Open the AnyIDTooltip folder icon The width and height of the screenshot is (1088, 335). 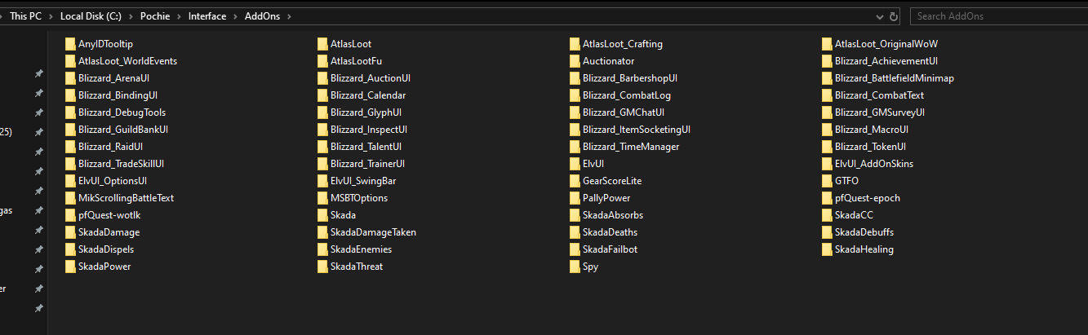coord(69,44)
